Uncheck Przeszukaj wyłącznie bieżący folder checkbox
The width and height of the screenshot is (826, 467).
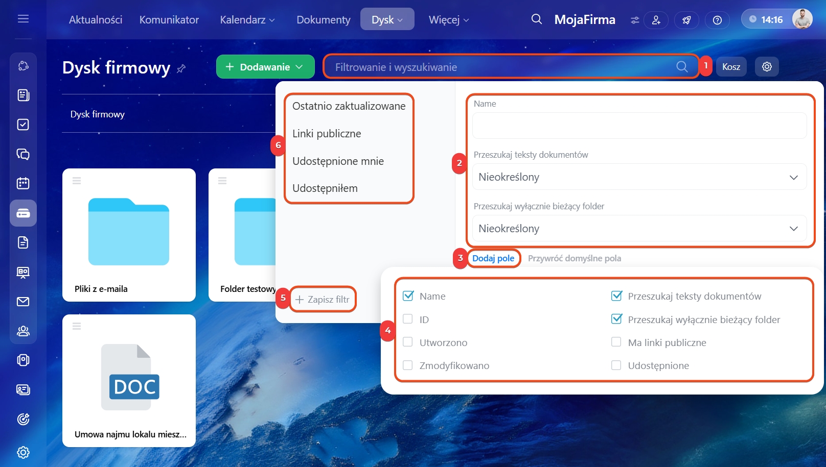(616, 319)
